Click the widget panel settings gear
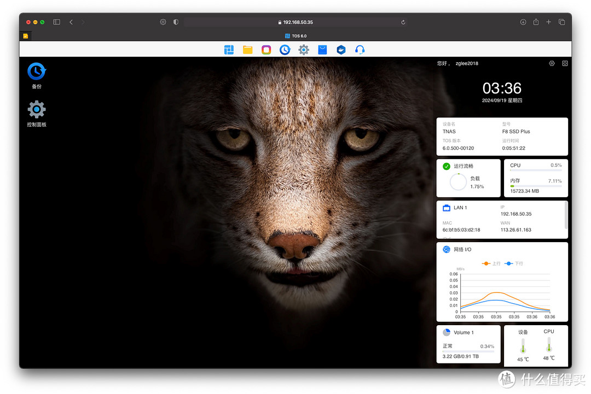 (552, 63)
